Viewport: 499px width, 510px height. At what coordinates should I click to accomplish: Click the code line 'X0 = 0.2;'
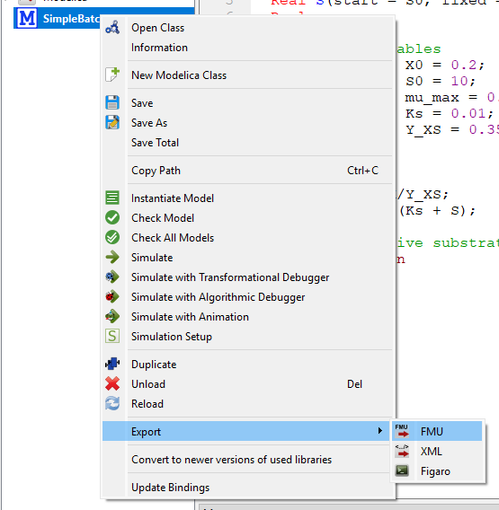tap(445, 65)
